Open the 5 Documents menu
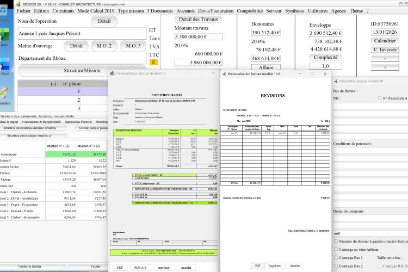The height and width of the screenshot is (272, 408). point(160,11)
